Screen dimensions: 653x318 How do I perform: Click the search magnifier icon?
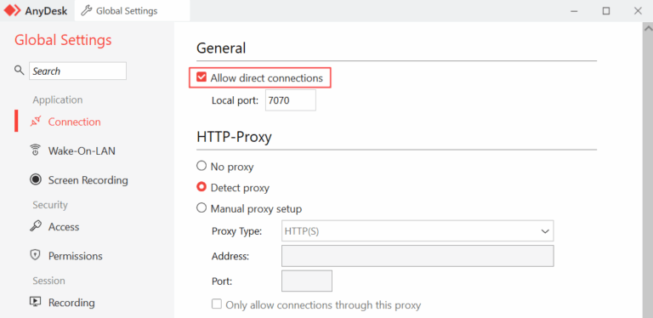[20, 70]
